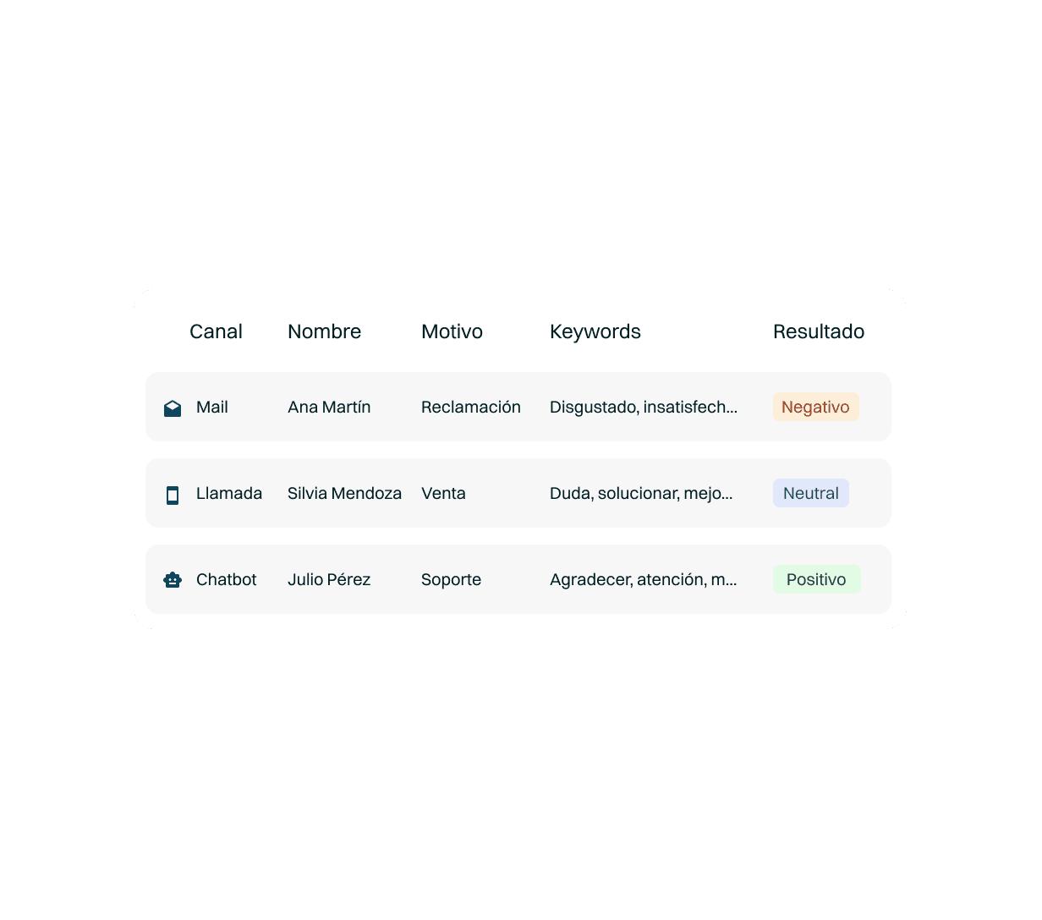Click the Mail envelope icon
Screen dimensions: 1042x920
(x=173, y=408)
